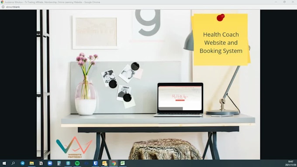Open Spotify from the taskbar

point(77,163)
